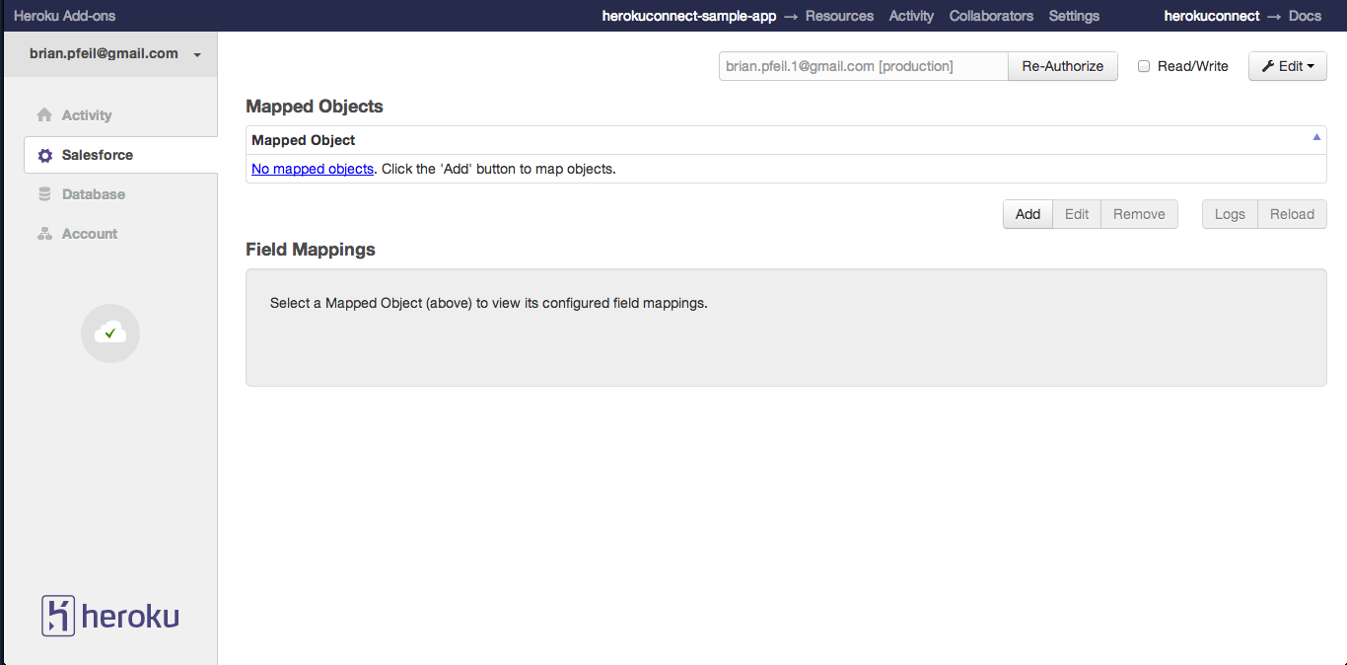Open Activity in the top navigation
The image size is (1347, 665).
(x=911, y=16)
